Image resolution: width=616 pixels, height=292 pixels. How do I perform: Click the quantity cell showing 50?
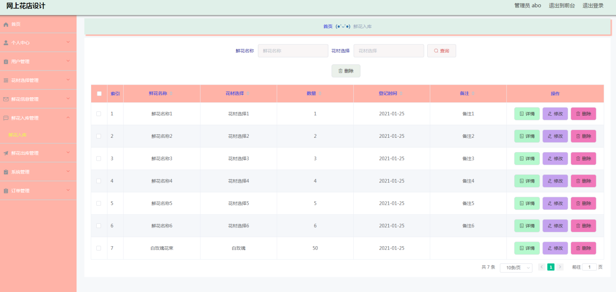point(315,248)
